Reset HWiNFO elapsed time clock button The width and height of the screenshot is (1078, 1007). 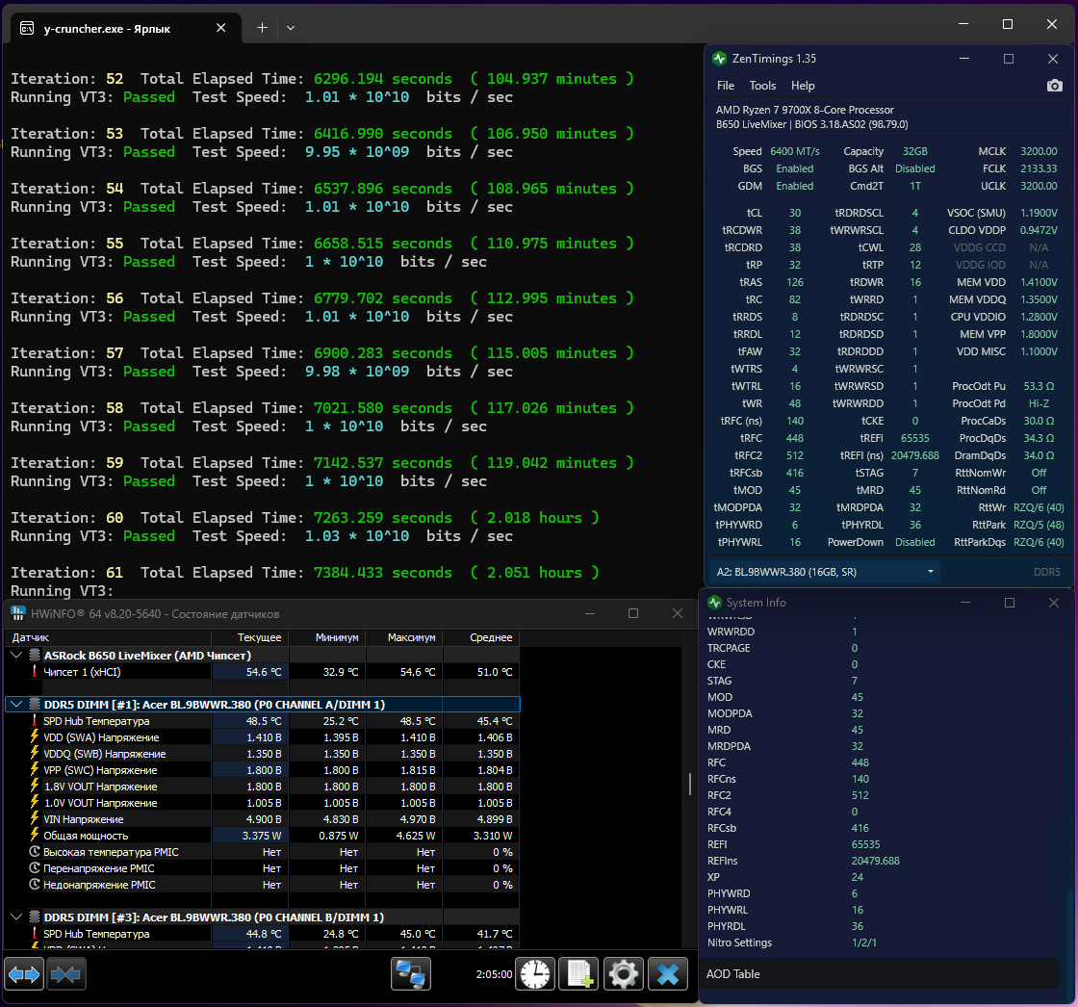pyautogui.click(x=535, y=974)
